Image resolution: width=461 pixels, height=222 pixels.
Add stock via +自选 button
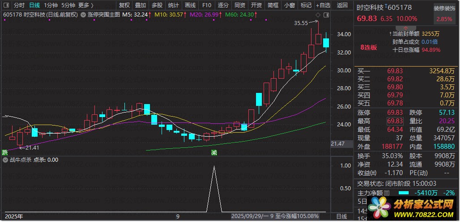pyautogui.click(x=323, y=5)
